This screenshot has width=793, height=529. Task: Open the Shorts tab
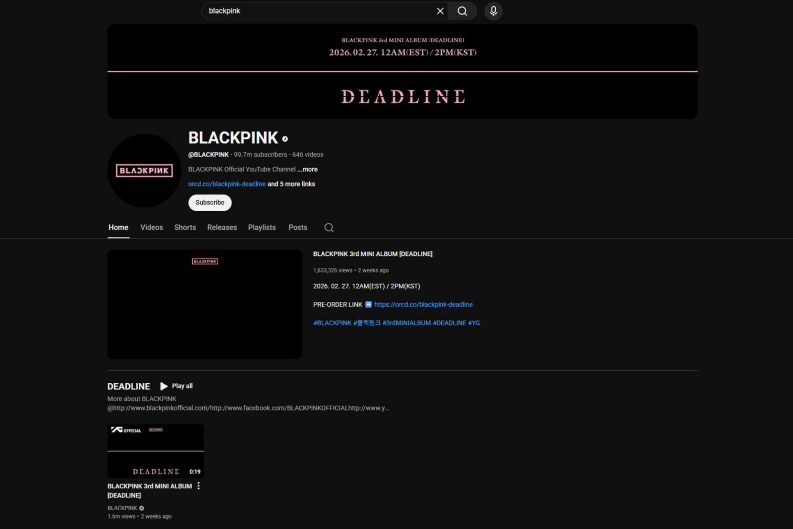(185, 228)
